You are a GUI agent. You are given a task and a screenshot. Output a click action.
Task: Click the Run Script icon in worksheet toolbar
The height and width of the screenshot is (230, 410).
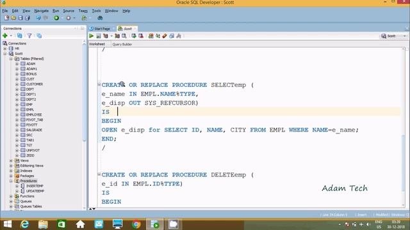[x=98, y=36]
